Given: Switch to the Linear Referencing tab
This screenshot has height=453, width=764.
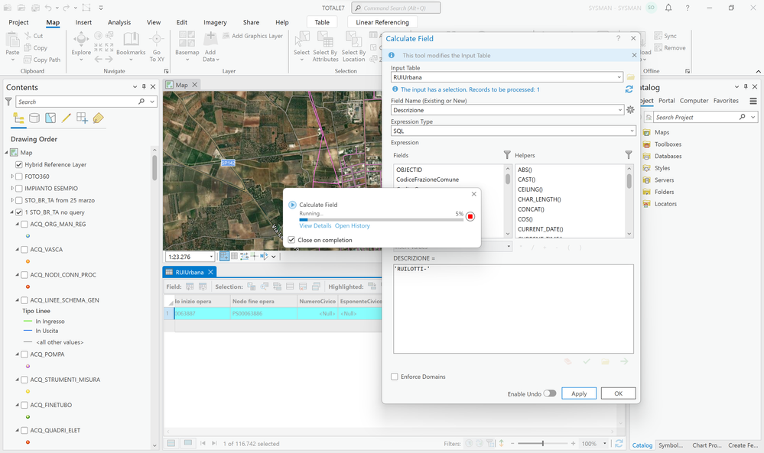Looking at the screenshot, I should (382, 23).
